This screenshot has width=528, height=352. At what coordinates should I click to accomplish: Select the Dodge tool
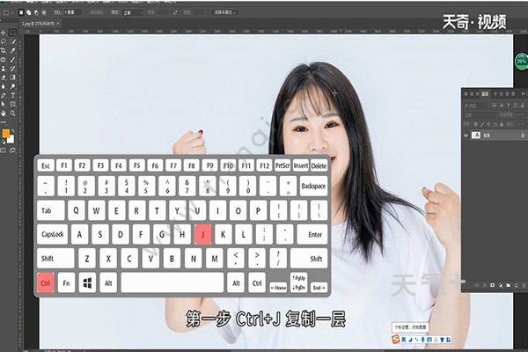(x=13, y=86)
